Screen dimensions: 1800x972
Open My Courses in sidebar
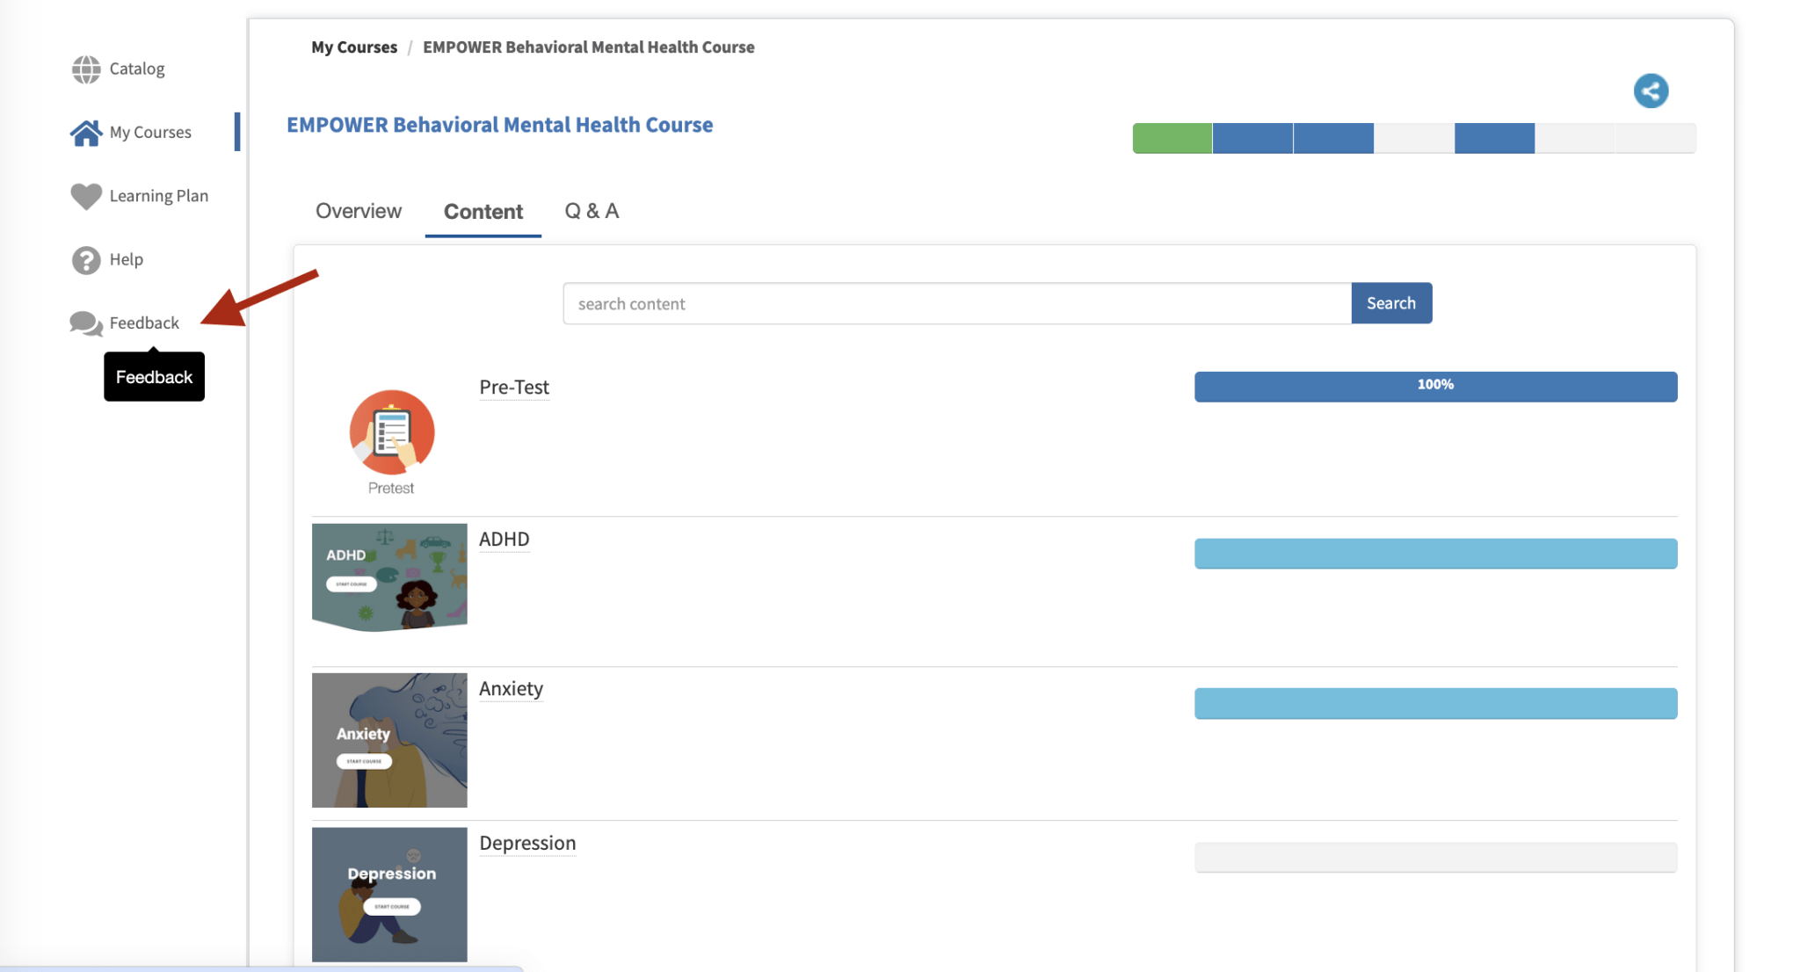(150, 132)
